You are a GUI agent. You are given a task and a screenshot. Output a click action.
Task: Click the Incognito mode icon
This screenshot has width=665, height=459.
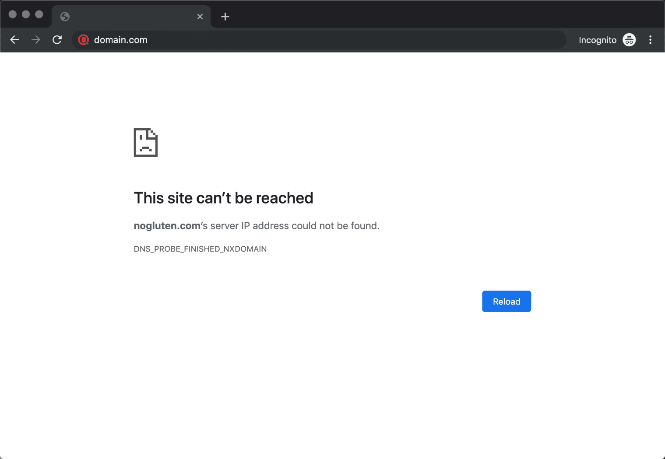[629, 40]
